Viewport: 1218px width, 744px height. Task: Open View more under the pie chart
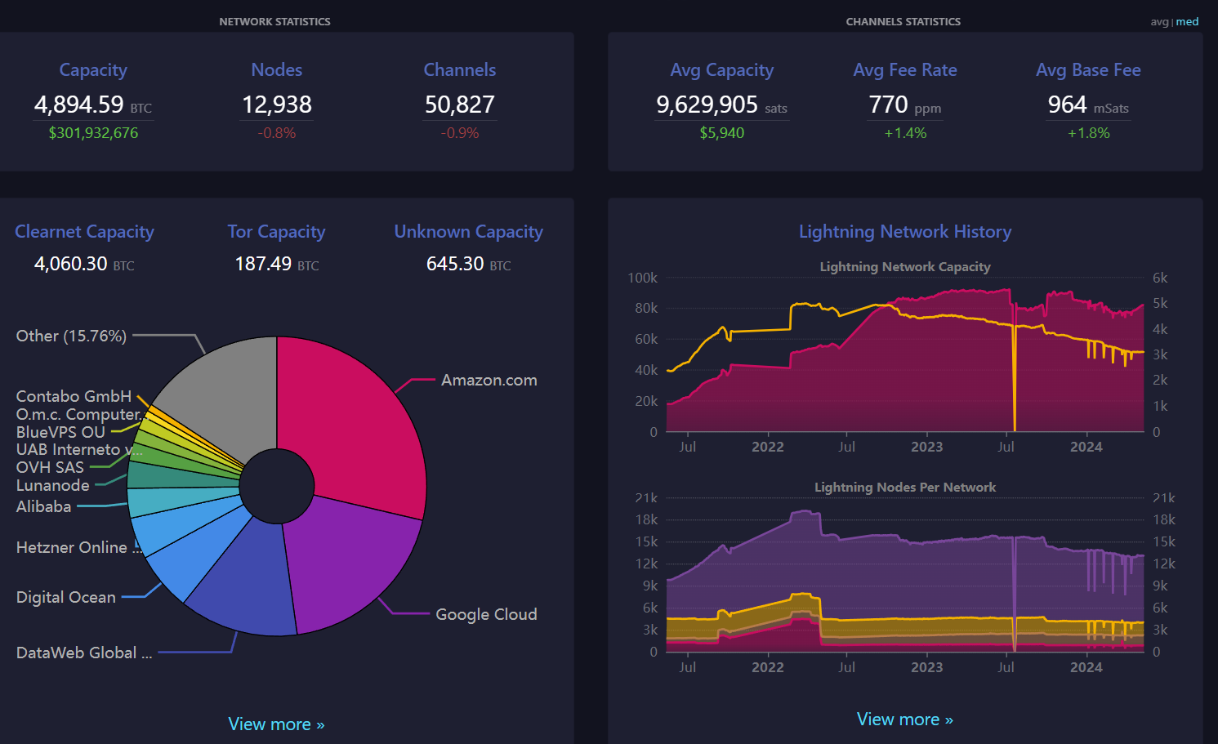[x=276, y=724]
